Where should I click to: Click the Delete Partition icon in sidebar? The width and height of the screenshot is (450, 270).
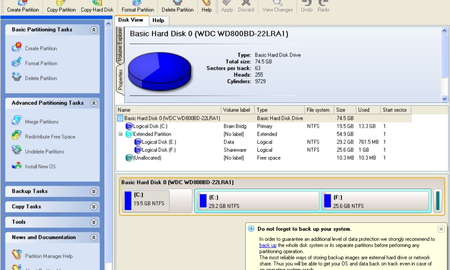tap(17, 77)
